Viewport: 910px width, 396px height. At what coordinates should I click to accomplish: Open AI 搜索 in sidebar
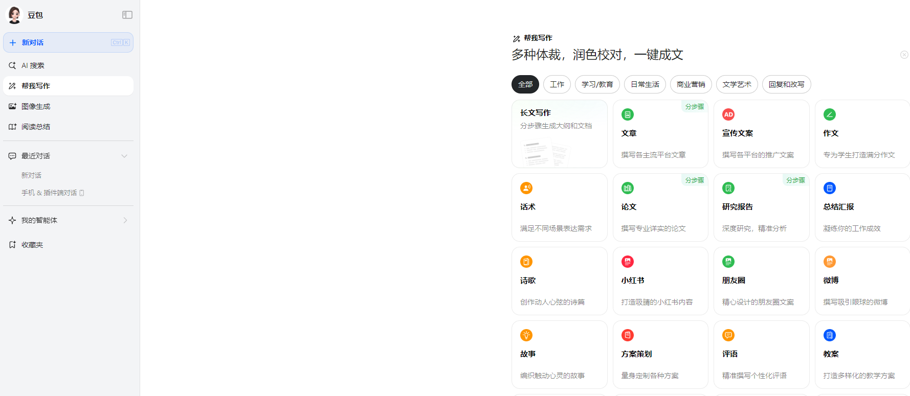33,65
